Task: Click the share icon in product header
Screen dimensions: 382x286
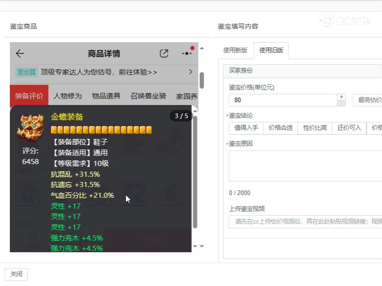Action: 164,53
